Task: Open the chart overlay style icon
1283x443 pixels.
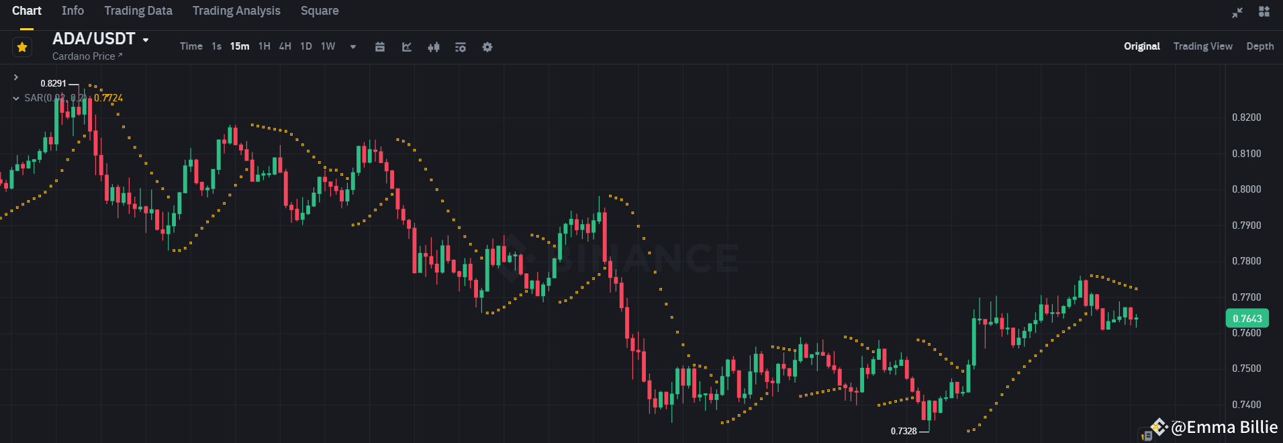Action: (x=406, y=47)
